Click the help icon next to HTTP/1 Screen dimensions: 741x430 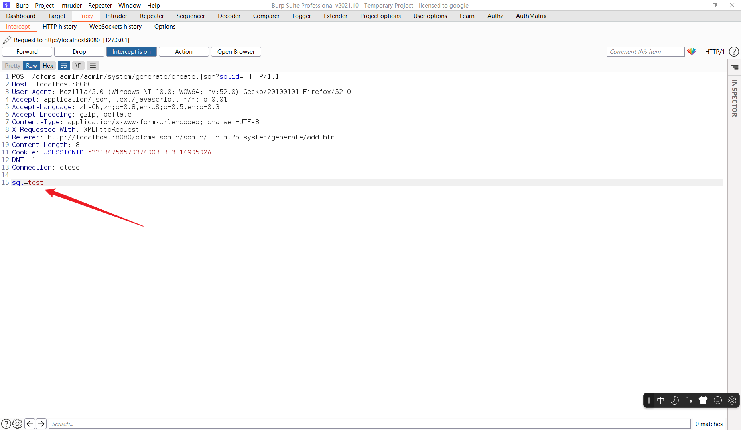[734, 51]
